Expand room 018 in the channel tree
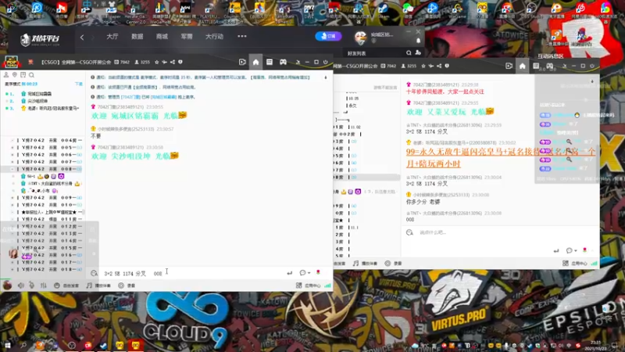This screenshot has width=625, height=352. [12, 270]
